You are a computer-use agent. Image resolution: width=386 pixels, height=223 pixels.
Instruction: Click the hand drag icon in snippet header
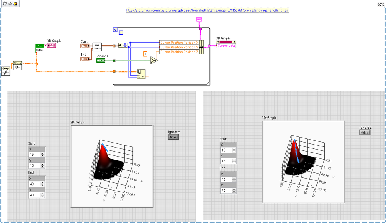tap(5, 3)
